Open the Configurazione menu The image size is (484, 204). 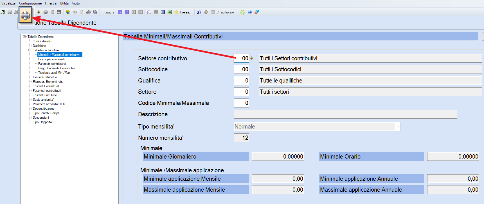tap(30, 3)
